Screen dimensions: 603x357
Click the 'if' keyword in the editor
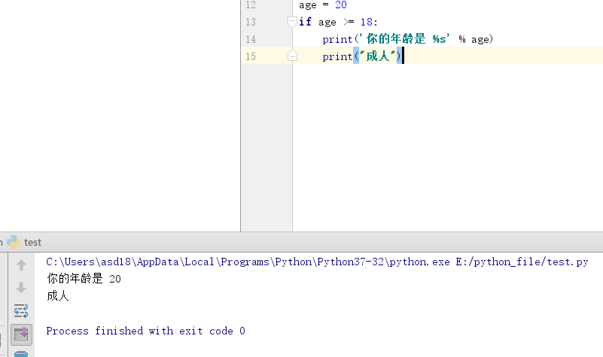click(x=306, y=22)
